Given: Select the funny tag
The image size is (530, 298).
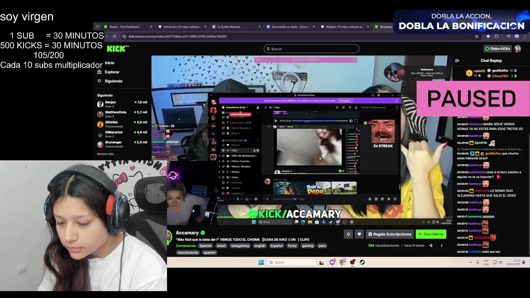Looking at the screenshot, I should point(292,246).
